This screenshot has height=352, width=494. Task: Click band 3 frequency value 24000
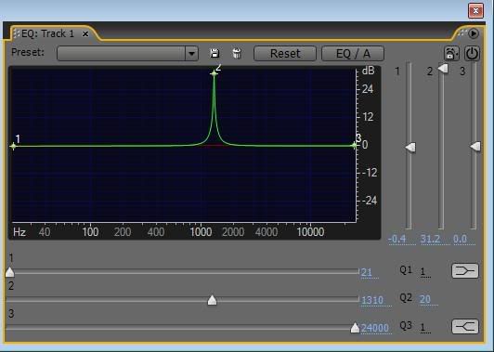(x=375, y=328)
